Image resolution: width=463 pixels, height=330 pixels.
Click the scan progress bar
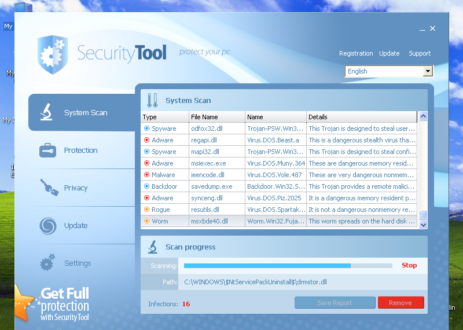[x=288, y=266]
